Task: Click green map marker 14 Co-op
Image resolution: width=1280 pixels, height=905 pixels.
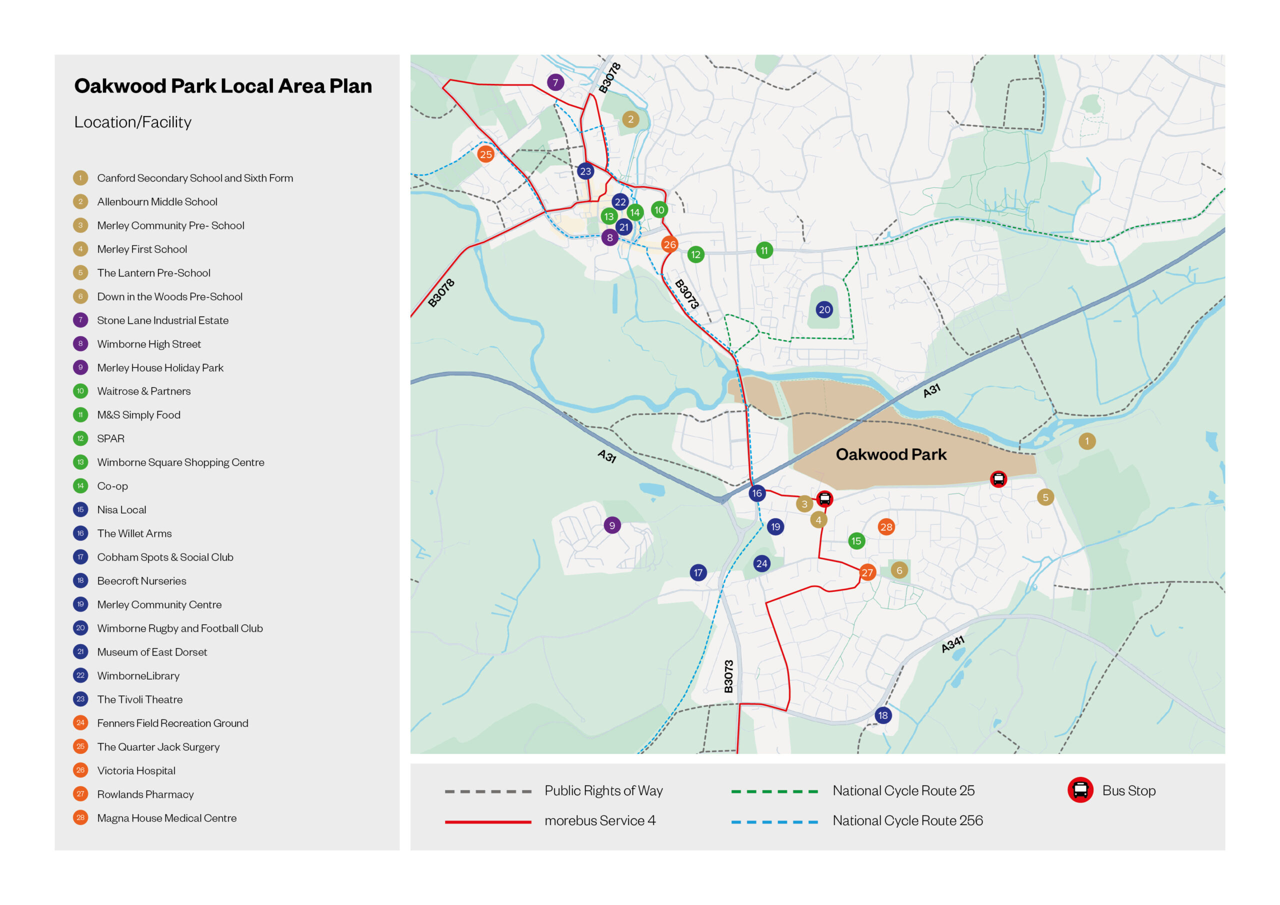Action: pos(635,212)
